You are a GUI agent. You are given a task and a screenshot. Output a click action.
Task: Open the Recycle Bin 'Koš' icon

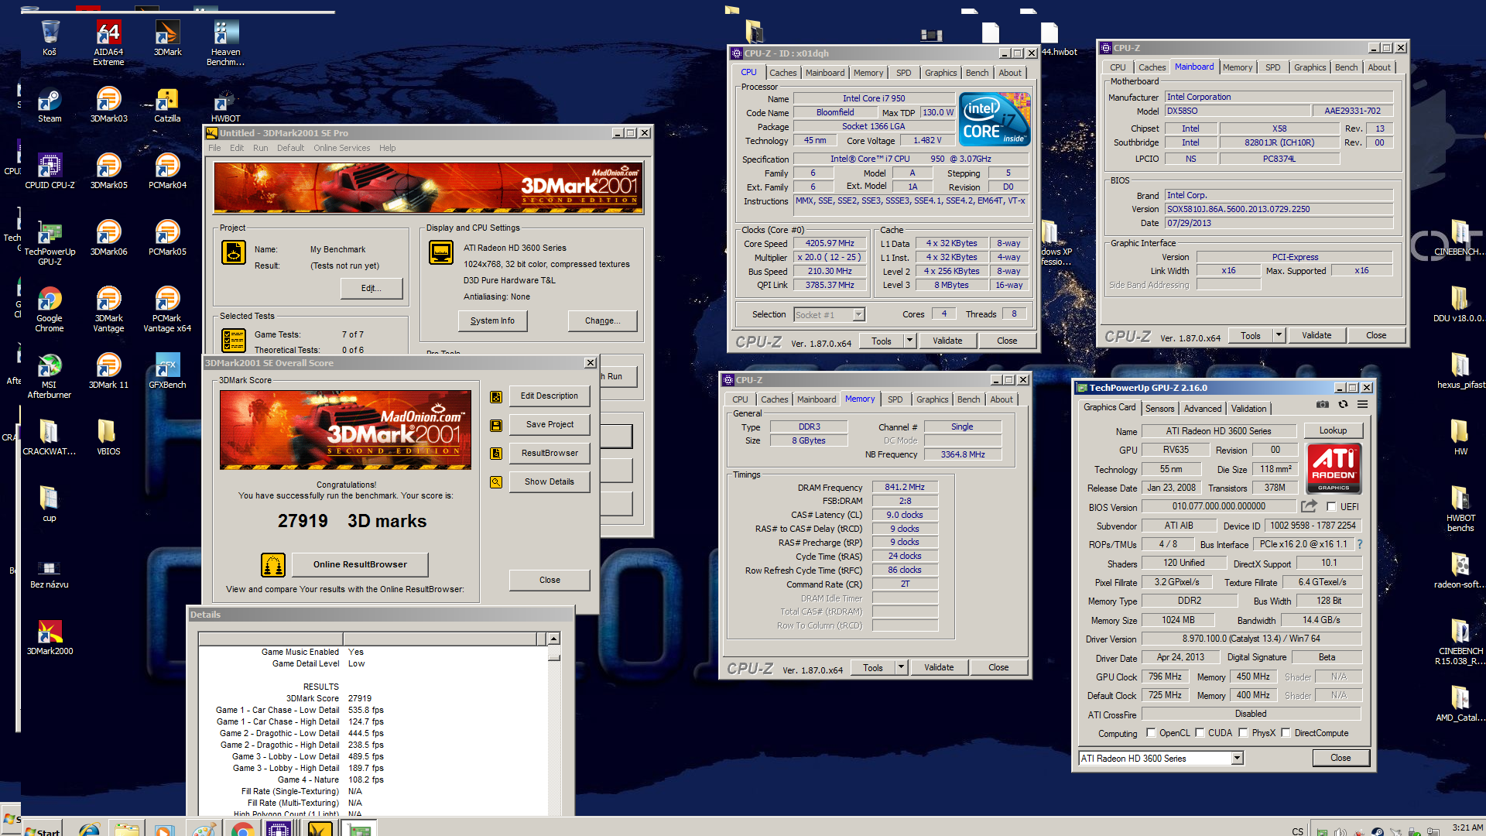[x=50, y=38]
